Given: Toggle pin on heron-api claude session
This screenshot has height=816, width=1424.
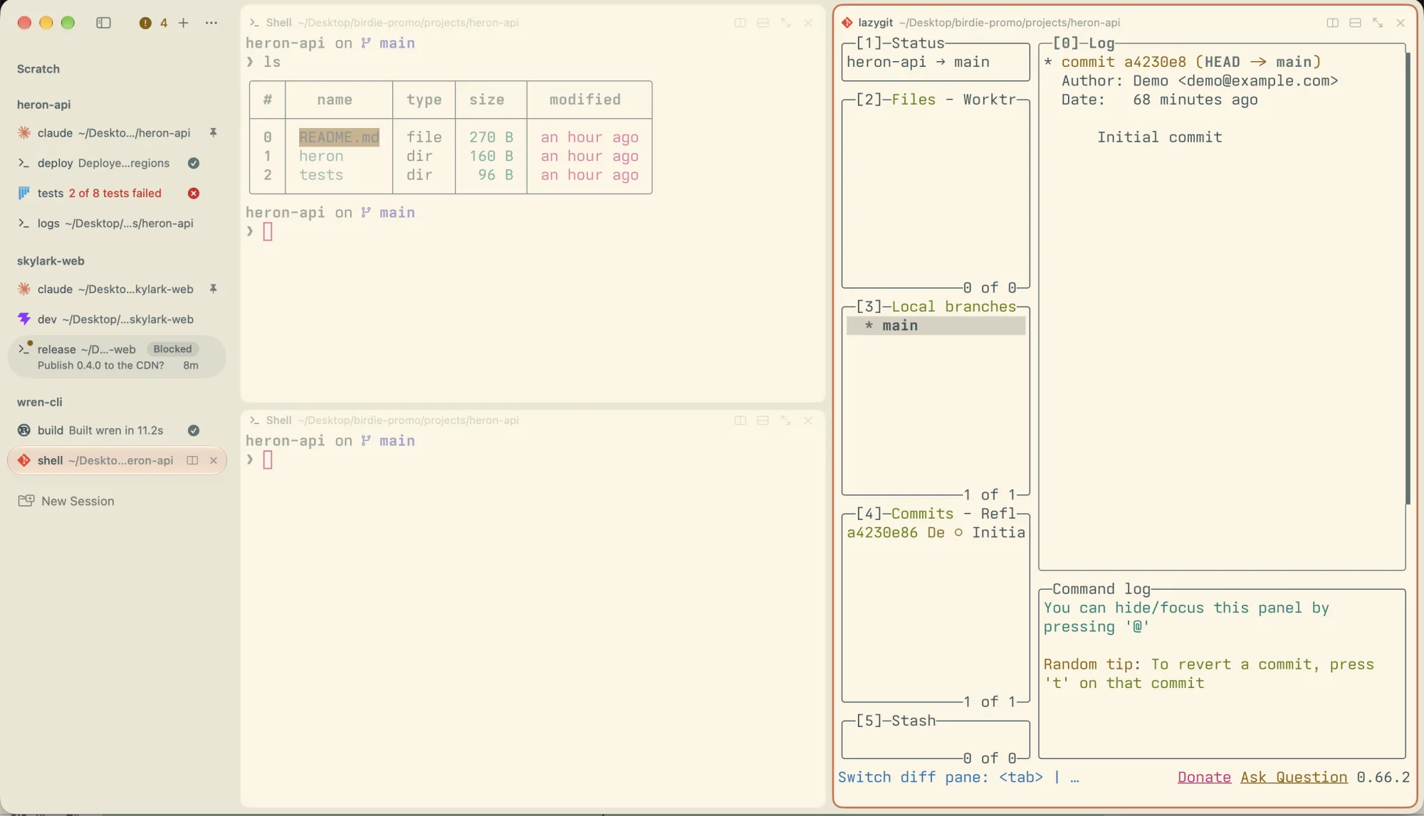Looking at the screenshot, I should 213,133.
